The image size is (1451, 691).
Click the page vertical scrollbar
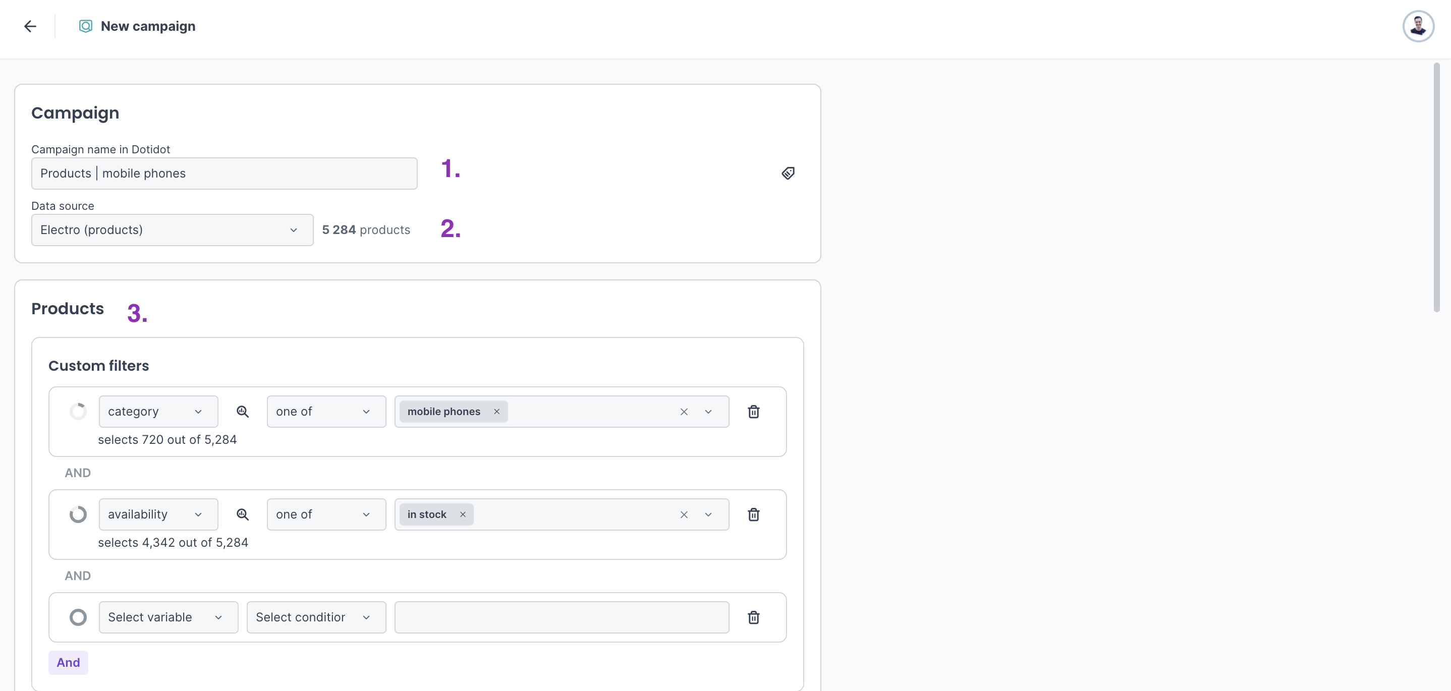[1436, 188]
